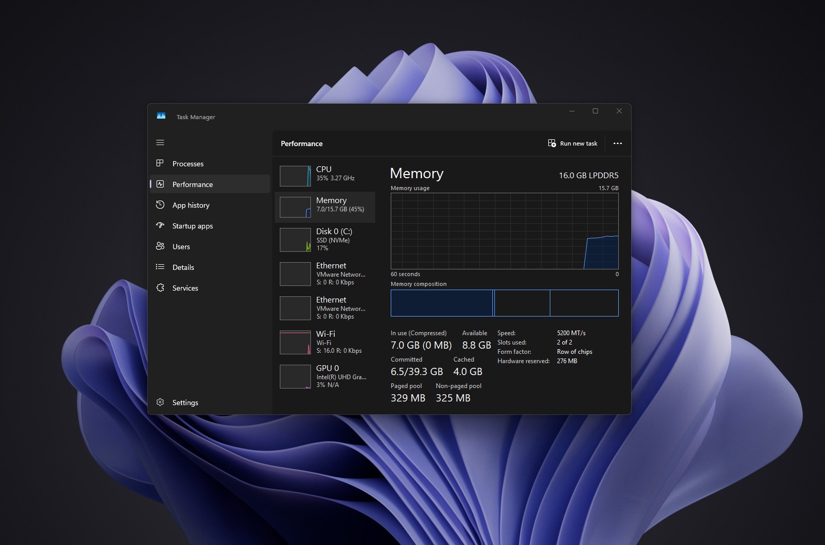
Task: Click the "325 MB" non-paged pool value
Action: (x=453, y=398)
